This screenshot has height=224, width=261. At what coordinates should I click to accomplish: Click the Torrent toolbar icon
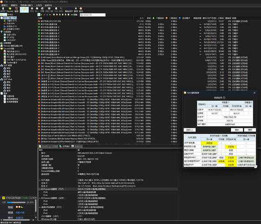(x=10, y=10)
